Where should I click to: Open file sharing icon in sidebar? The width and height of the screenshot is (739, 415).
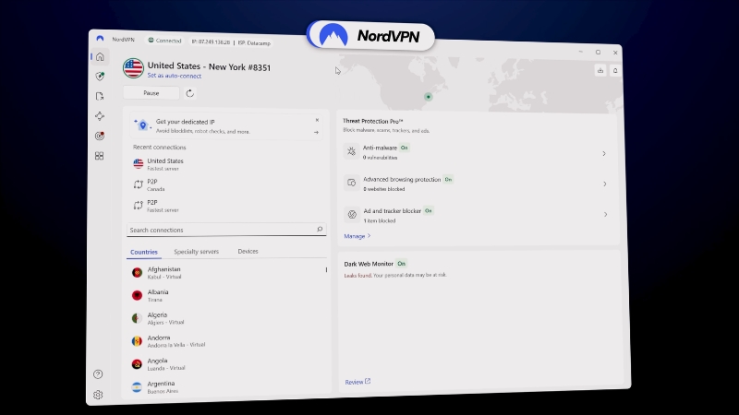tap(100, 97)
